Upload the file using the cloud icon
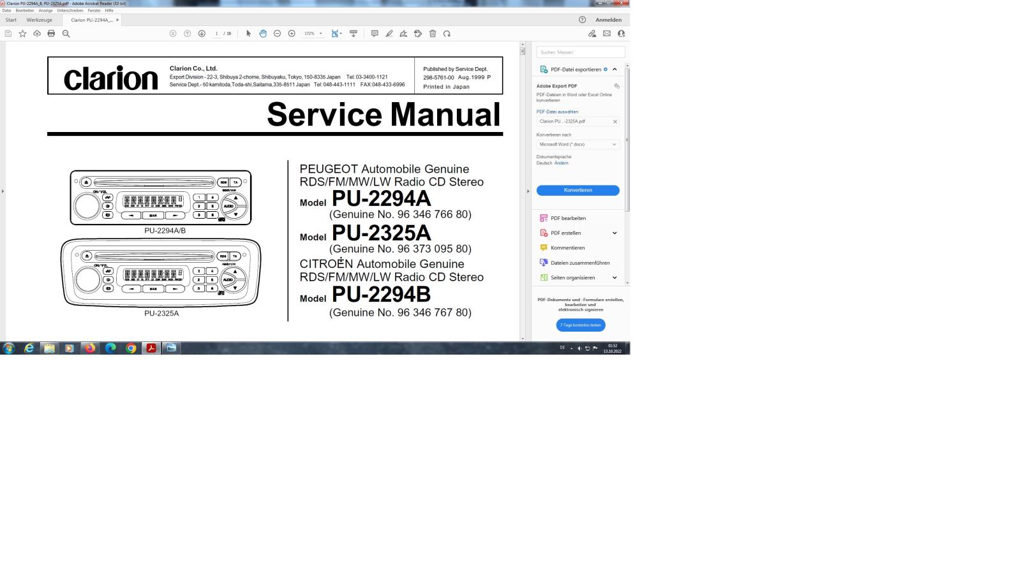The height and width of the screenshot is (574, 1021). click(37, 34)
